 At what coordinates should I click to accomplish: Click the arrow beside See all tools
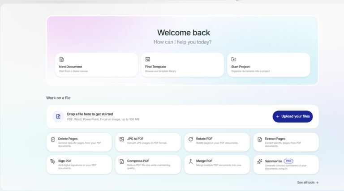(317, 183)
